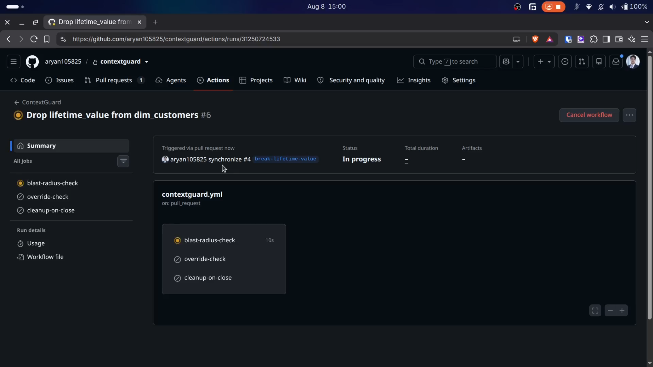Open the Pull requests tab

115,80
